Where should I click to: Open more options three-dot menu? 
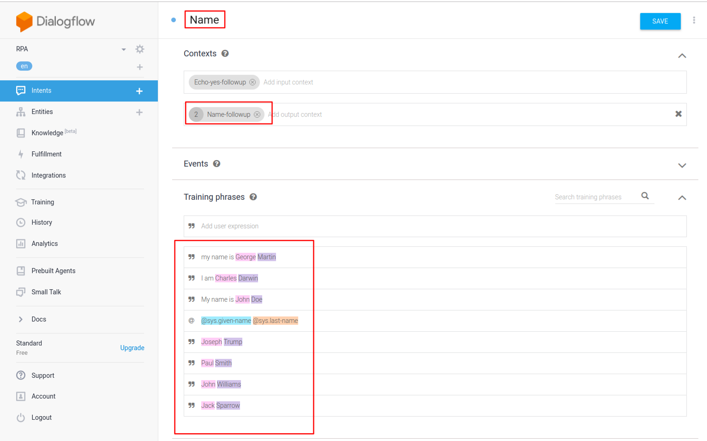pos(694,20)
